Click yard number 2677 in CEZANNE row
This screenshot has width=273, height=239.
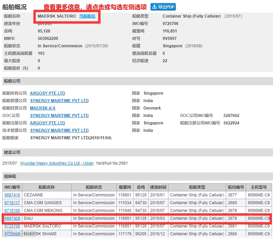coord(232,195)
